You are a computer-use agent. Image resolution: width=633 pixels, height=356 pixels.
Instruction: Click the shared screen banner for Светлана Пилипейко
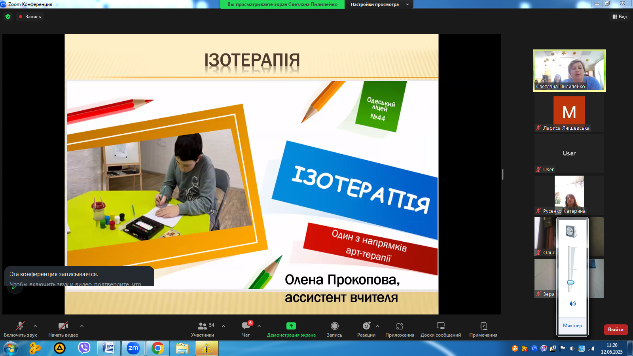282,4
